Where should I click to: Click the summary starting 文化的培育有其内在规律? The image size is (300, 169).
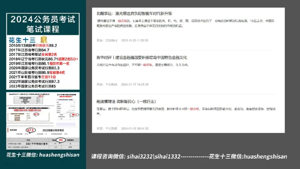click(x=143, y=65)
